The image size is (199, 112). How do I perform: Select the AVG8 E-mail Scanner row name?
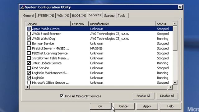tap(46, 34)
